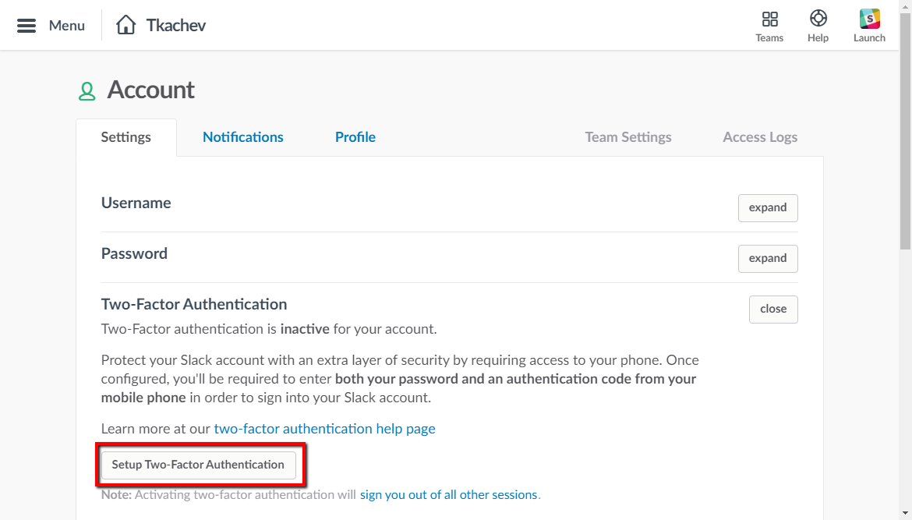Viewport: 912px width, 520px height.
Task: Open the two-factor authentication help page link
Action: [324, 429]
